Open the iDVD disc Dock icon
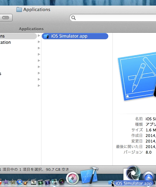This screenshot has height=187, width=156. pos(19,182)
